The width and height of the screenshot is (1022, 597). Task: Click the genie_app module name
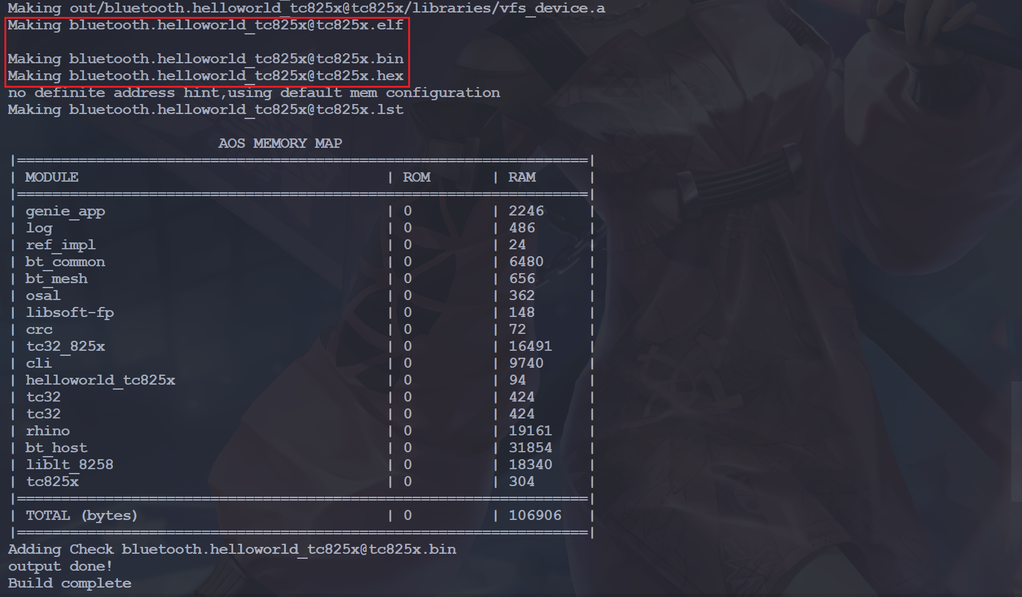pyautogui.click(x=65, y=212)
